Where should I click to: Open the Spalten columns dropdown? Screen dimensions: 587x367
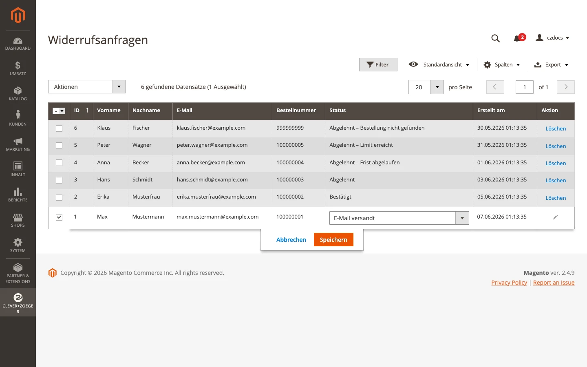coord(502,65)
